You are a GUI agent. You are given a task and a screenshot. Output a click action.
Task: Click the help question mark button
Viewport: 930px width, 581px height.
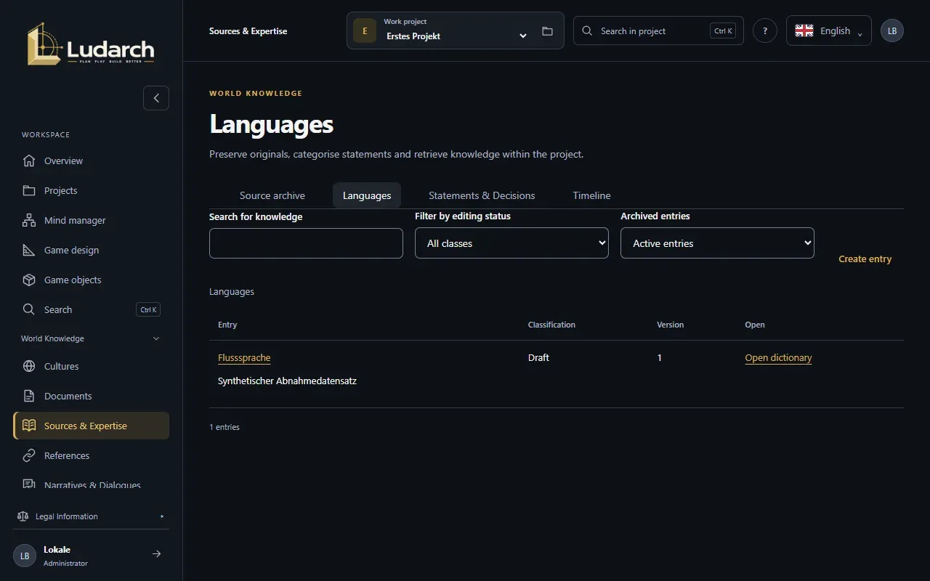pyautogui.click(x=765, y=31)
